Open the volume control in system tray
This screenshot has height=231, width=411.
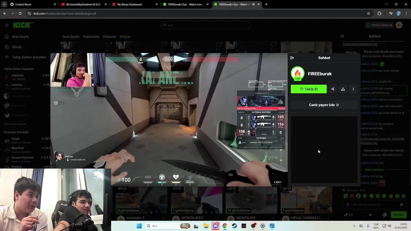pos(389,226)
